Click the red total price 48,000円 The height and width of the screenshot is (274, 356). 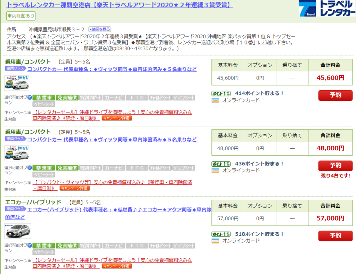point(330,148)
